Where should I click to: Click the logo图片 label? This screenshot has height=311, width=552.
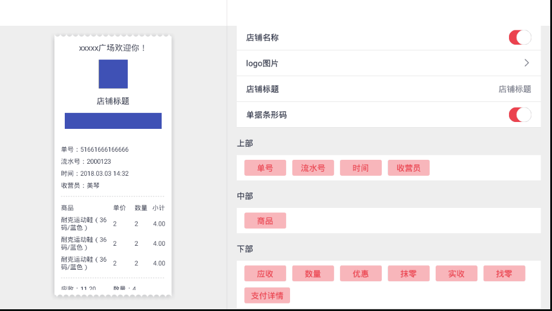coord(263,64)
